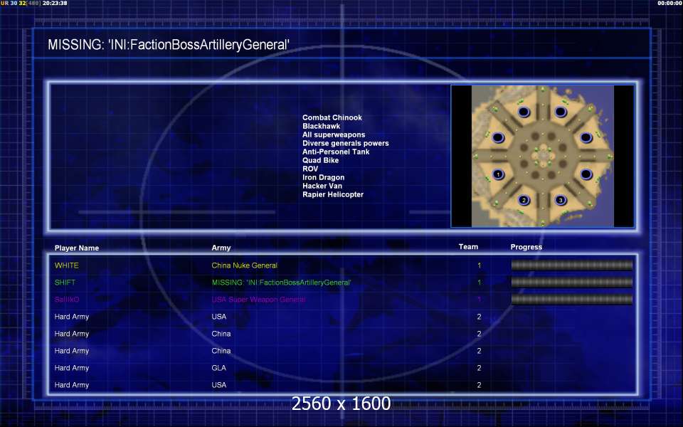683x427 pixels.
Task: Click Combat Chinook in feature list
Action: [x=332, y=117]
